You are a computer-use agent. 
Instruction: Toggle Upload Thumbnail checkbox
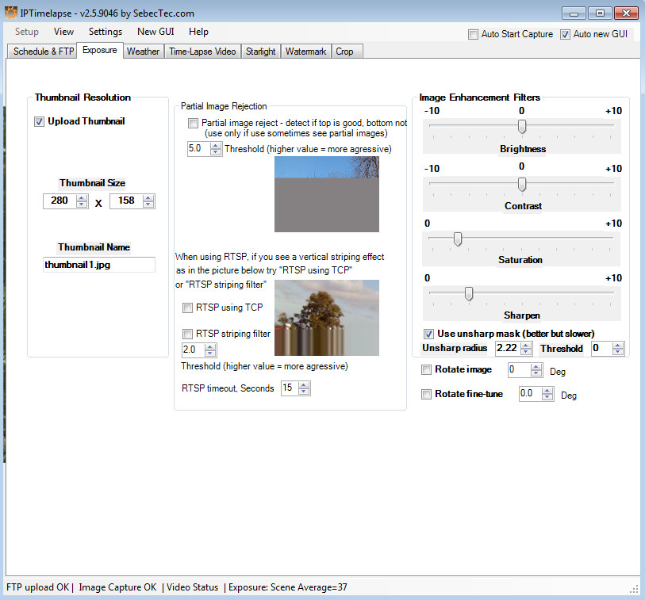pyautogui.click(x=39, y=121)
